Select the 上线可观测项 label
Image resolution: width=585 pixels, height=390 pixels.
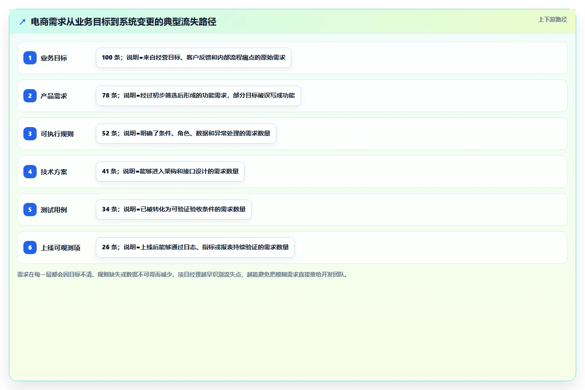[60, 247]
